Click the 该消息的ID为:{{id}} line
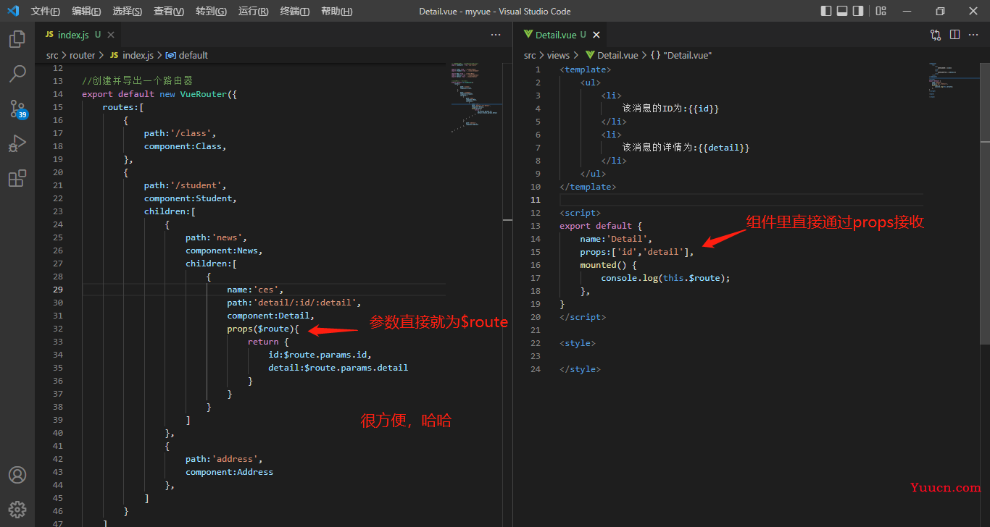 670,109
